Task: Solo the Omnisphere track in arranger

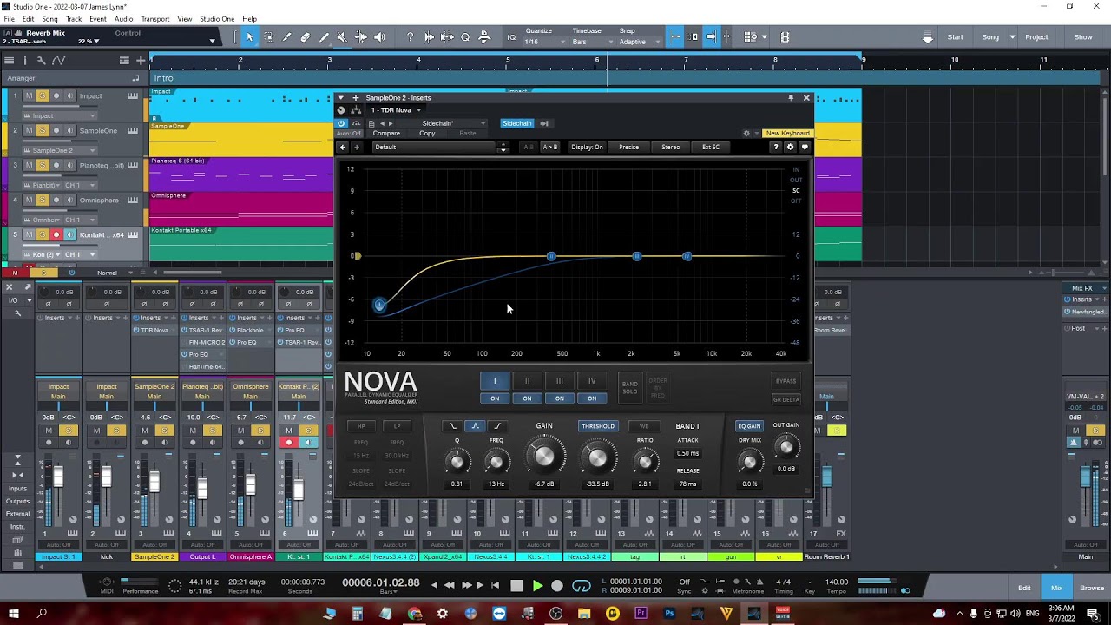Action: click(x=42, y=201)
